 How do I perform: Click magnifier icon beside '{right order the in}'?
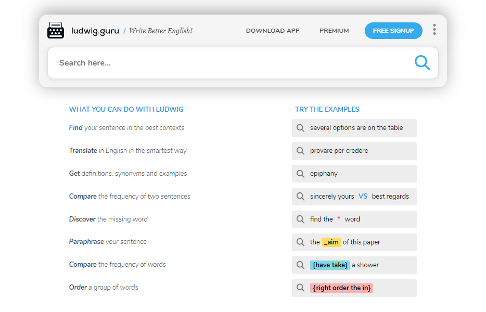(300, 288)
